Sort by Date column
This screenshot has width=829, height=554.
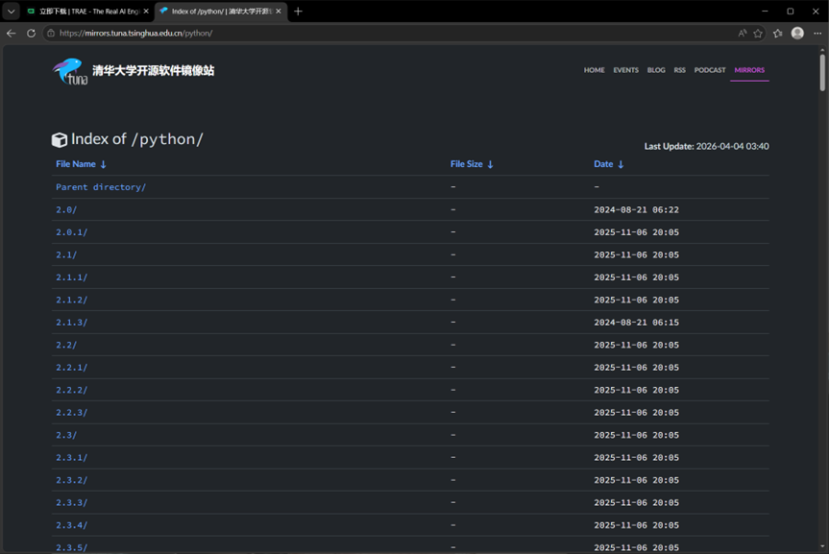coord(603,164)
